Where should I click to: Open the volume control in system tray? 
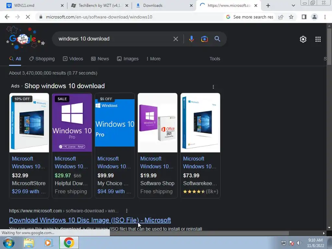[299, 243]
